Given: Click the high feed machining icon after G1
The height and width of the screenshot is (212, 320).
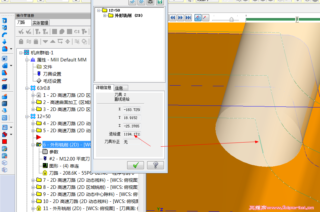Looking at the screenshot, I should tap(84, 32).
